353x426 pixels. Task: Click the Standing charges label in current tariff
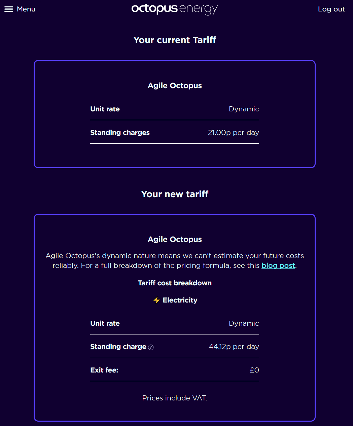[120, 133]
